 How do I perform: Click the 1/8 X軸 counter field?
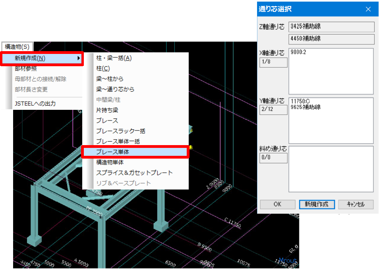click(273, 62)
